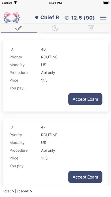The width and height of the screenshot is (111, 197).
Task: Tap the Total: 5 | Loaded: 5 footer
Action: [x=17, y=191]
